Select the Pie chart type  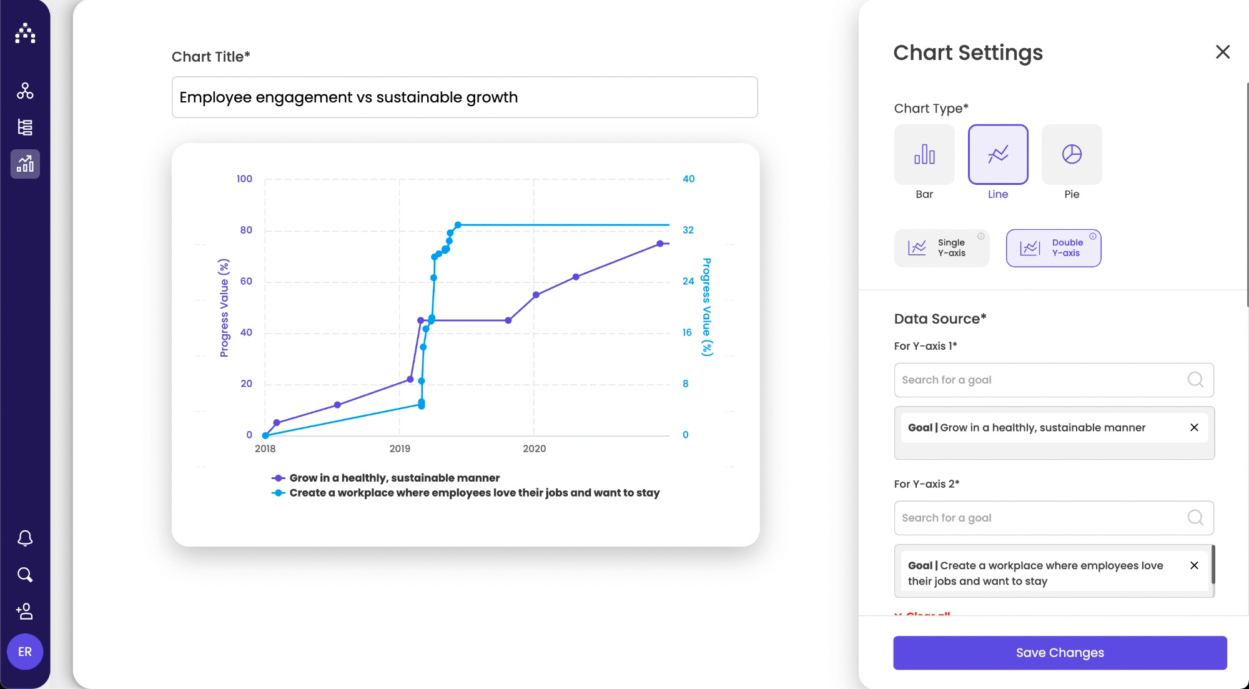pos(1072,154)
